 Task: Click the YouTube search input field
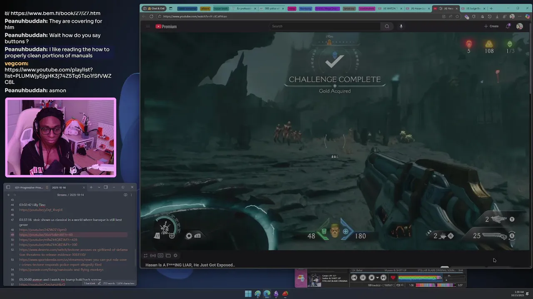(325, 26)
